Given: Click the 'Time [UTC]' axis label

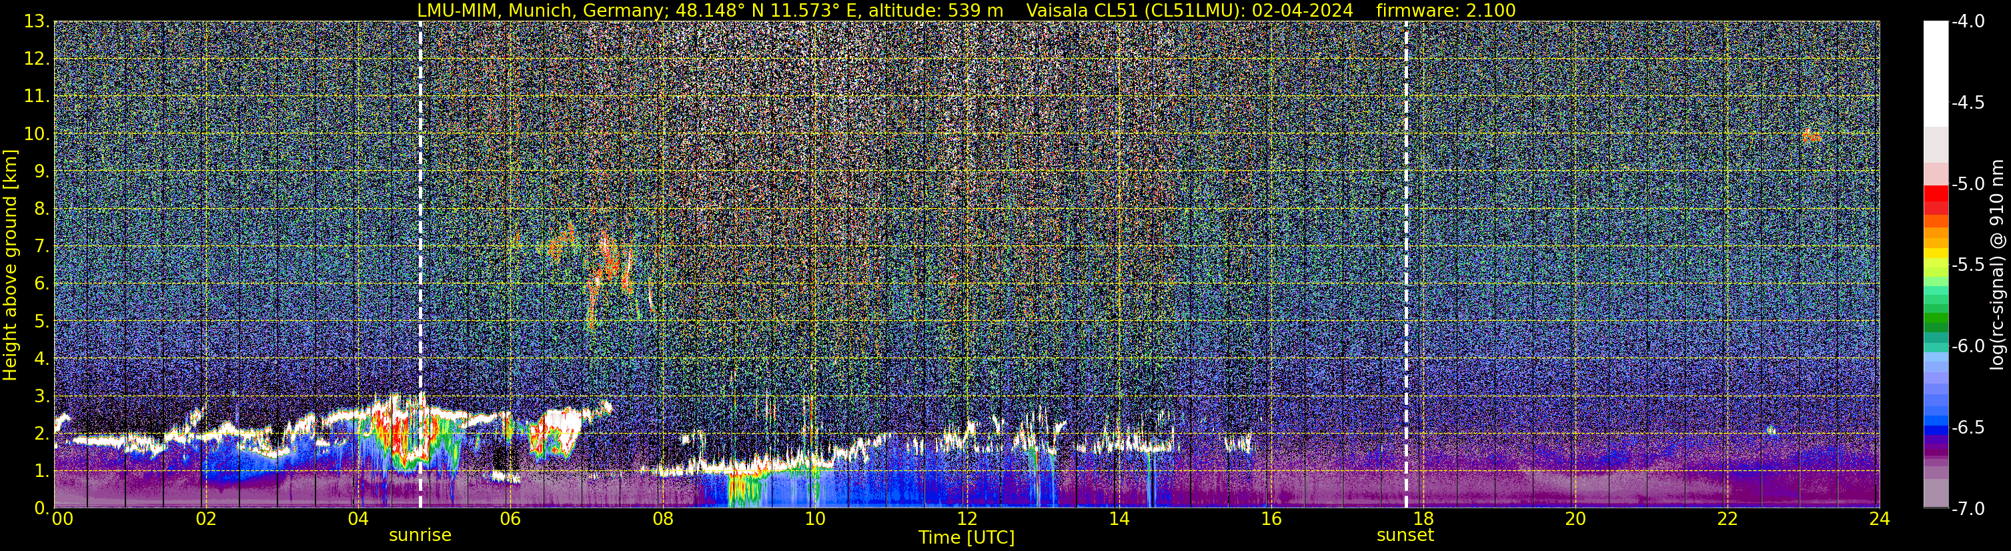Looking at the screenshot, I should pos(966,537).
